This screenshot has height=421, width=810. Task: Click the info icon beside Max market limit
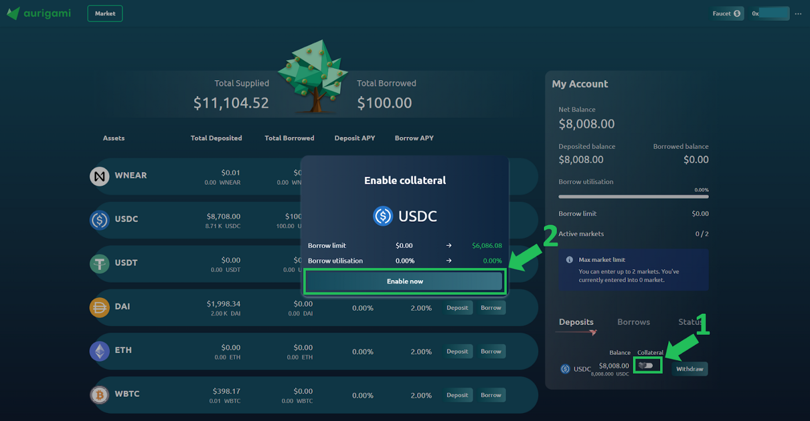click(x=569, y=260)
